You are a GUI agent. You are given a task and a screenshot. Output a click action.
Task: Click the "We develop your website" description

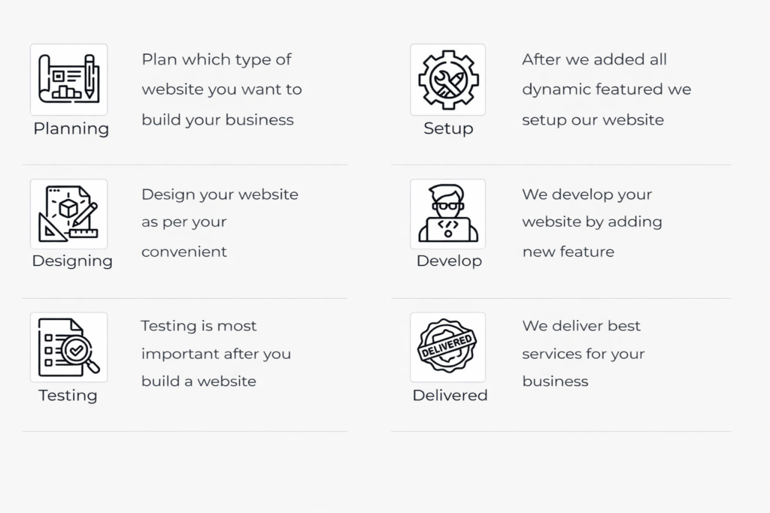coord(592,222)
